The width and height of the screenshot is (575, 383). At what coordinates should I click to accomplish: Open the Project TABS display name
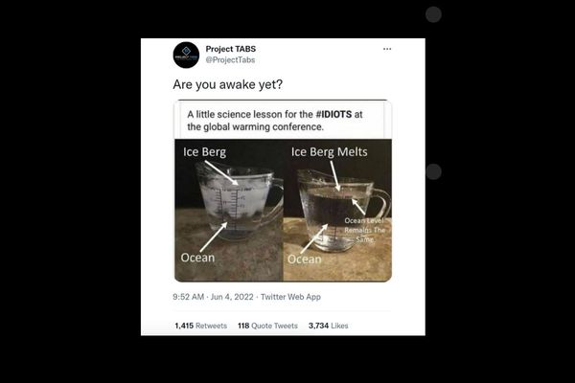(x=231, y=49)
